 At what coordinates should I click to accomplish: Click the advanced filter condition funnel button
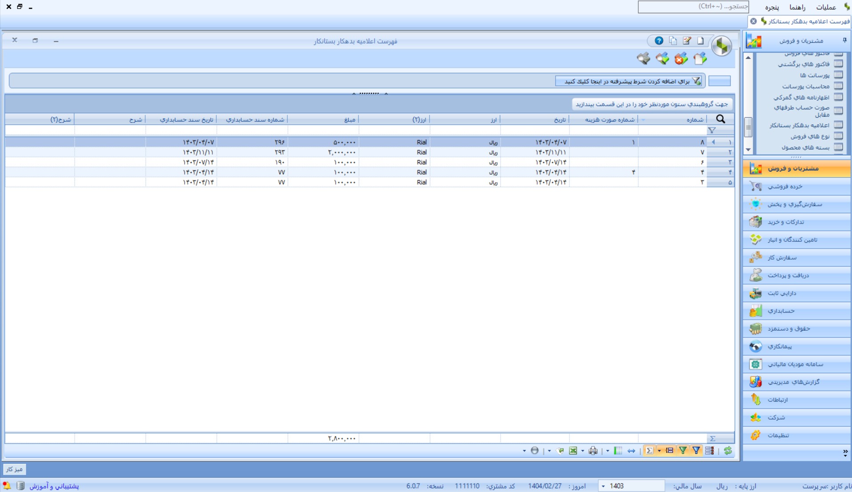[629, 81]
